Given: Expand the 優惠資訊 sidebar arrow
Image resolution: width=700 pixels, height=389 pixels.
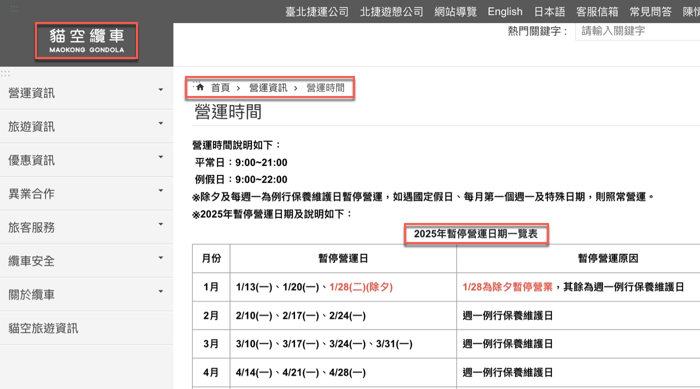Looking at the screenshot, I should coord(160,157).
